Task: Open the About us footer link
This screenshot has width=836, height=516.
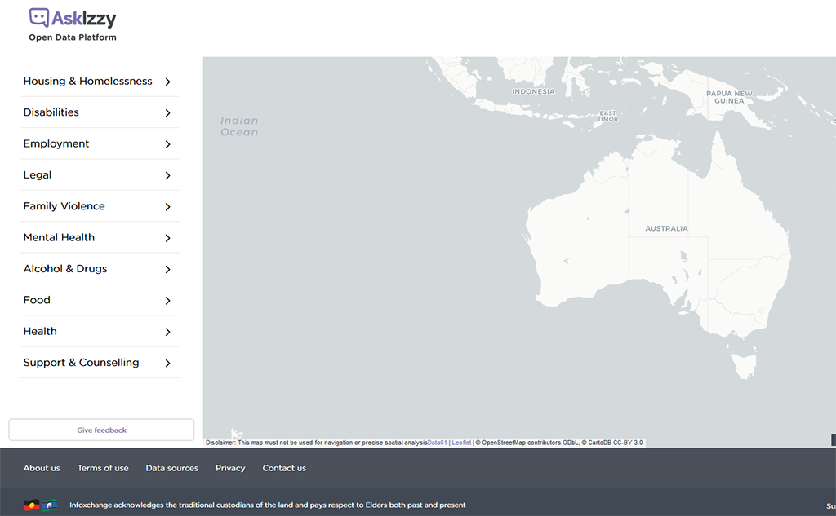Action: pyautogui.click(x=42, y=468)
